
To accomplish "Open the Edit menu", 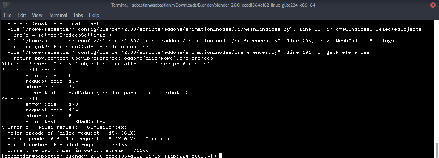I will coord(21,15).
